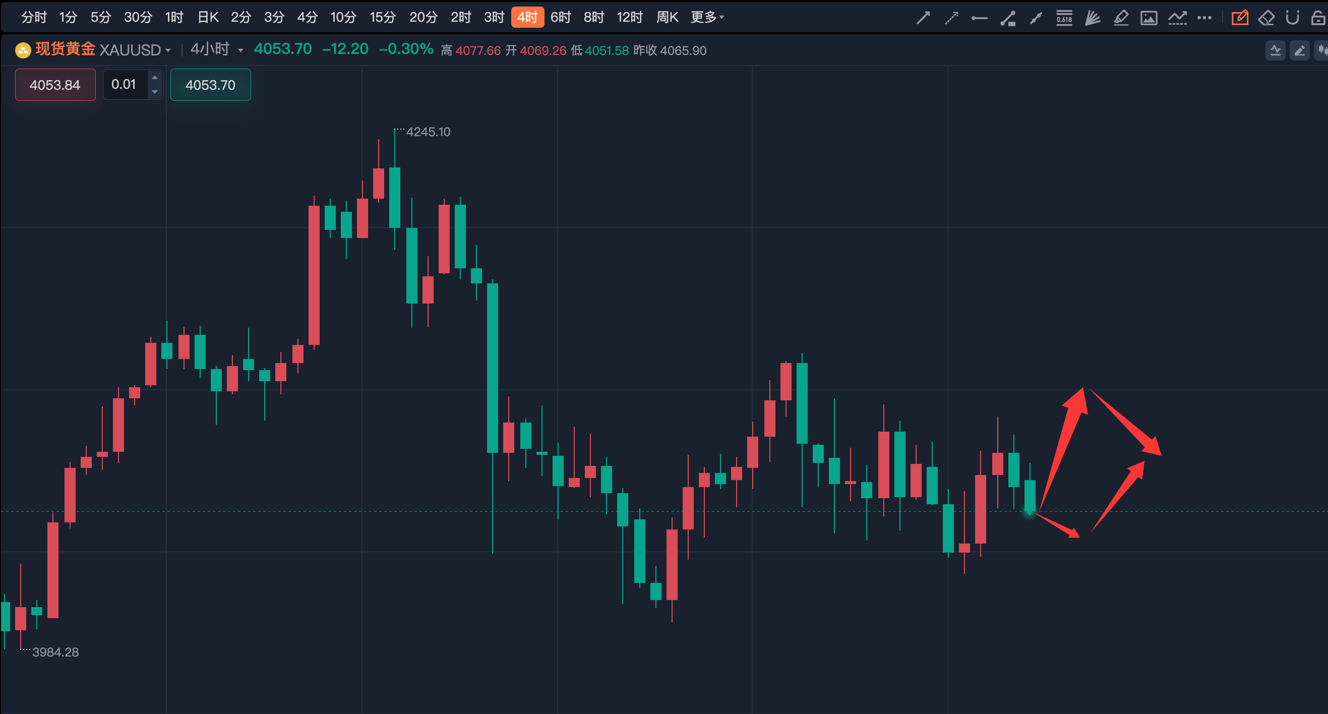
Task: Select the eraser tool
Action: coord(1266,18)
